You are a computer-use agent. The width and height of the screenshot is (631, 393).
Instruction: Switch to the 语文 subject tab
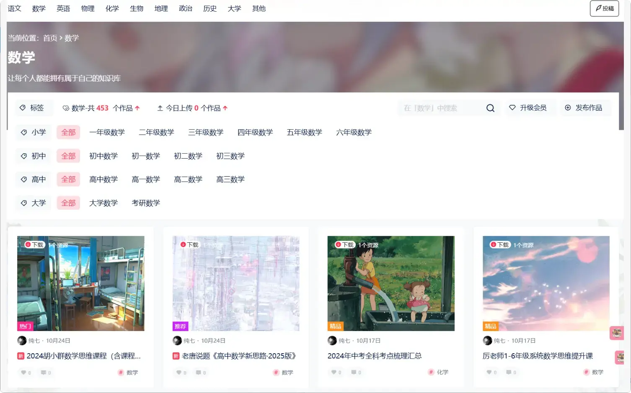point(14,8)
